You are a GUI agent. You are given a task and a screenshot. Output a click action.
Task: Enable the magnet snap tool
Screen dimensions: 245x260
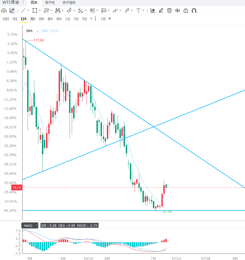(194, 11)
